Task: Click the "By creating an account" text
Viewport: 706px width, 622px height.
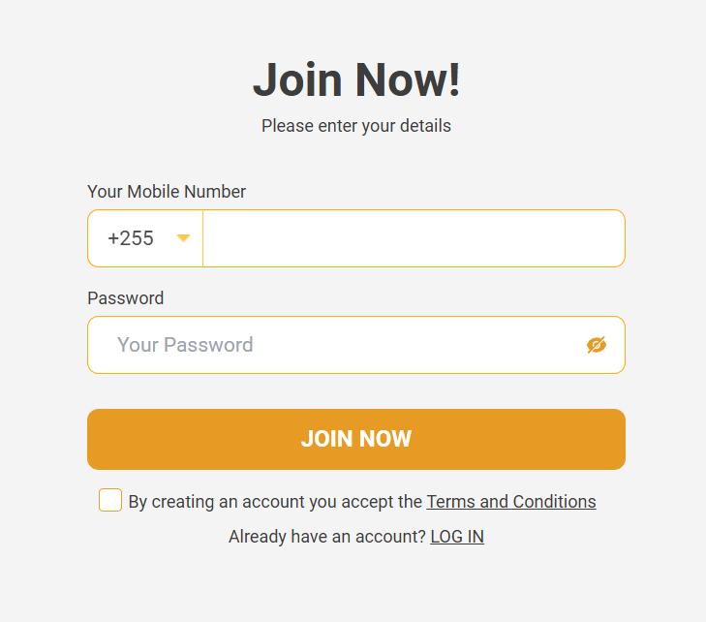Action: click(x=275, y=502)
